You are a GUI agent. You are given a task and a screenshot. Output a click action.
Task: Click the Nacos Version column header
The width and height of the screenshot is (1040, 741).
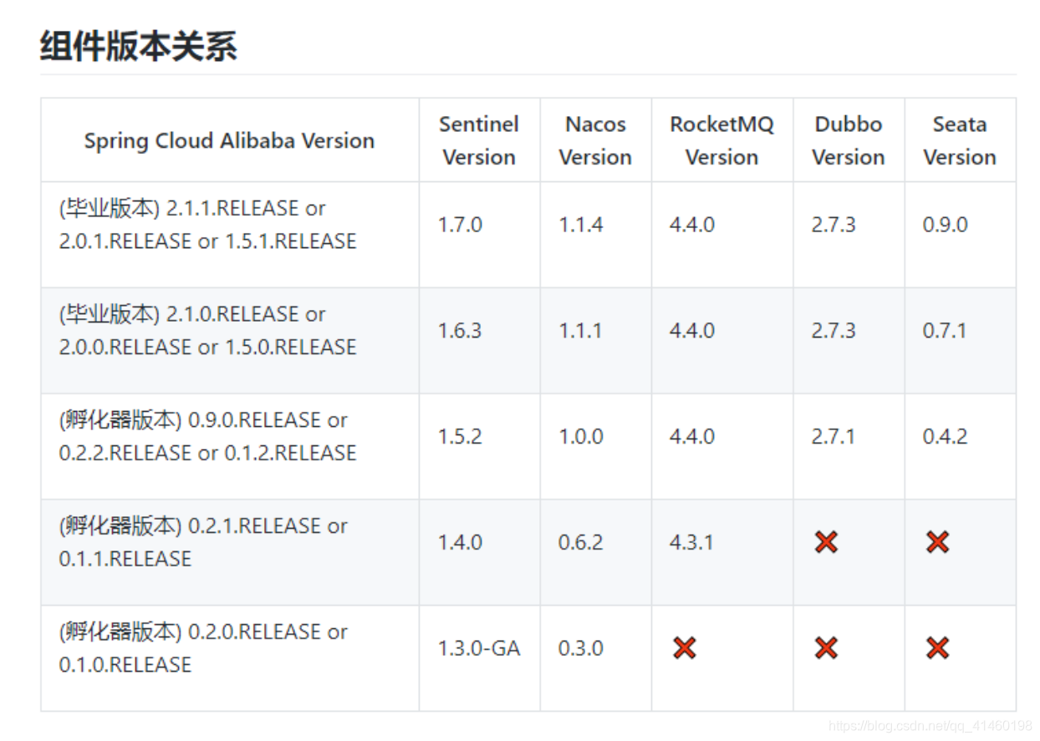(595, 140)
